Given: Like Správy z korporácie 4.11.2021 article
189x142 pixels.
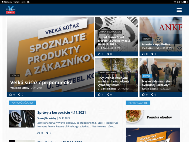Looking at the screenshot, I should coord(39,133).
